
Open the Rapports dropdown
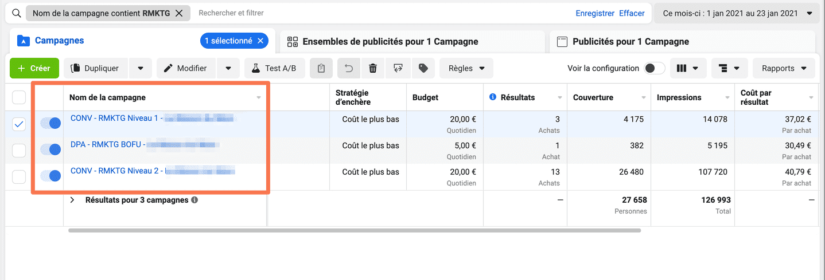[784, 68]
